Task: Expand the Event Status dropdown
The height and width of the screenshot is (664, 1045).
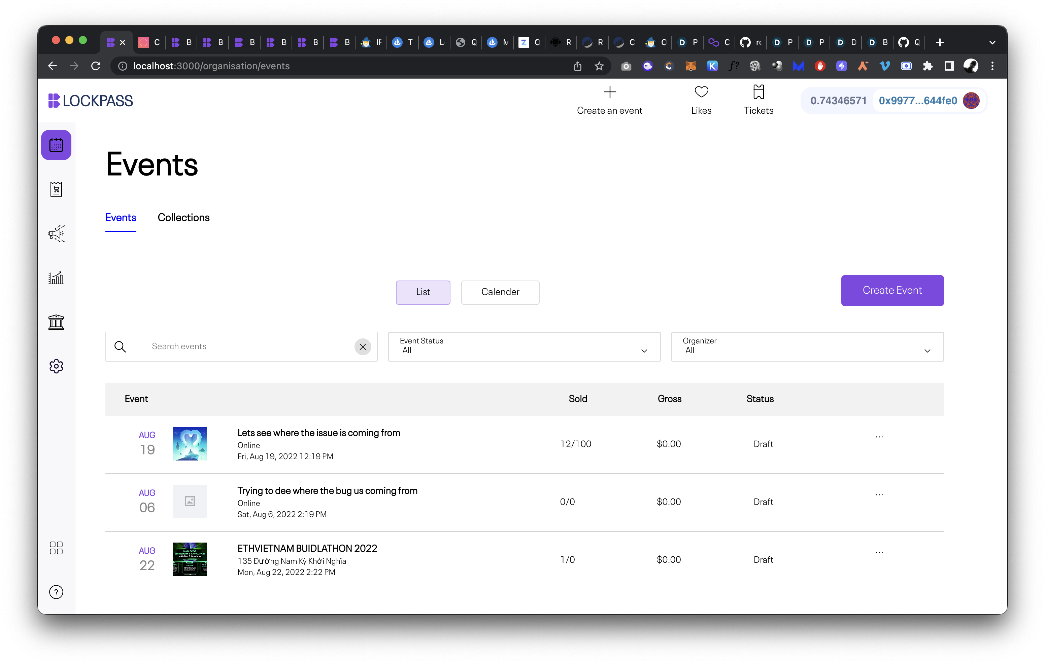Action: click(x=524, y=346)
